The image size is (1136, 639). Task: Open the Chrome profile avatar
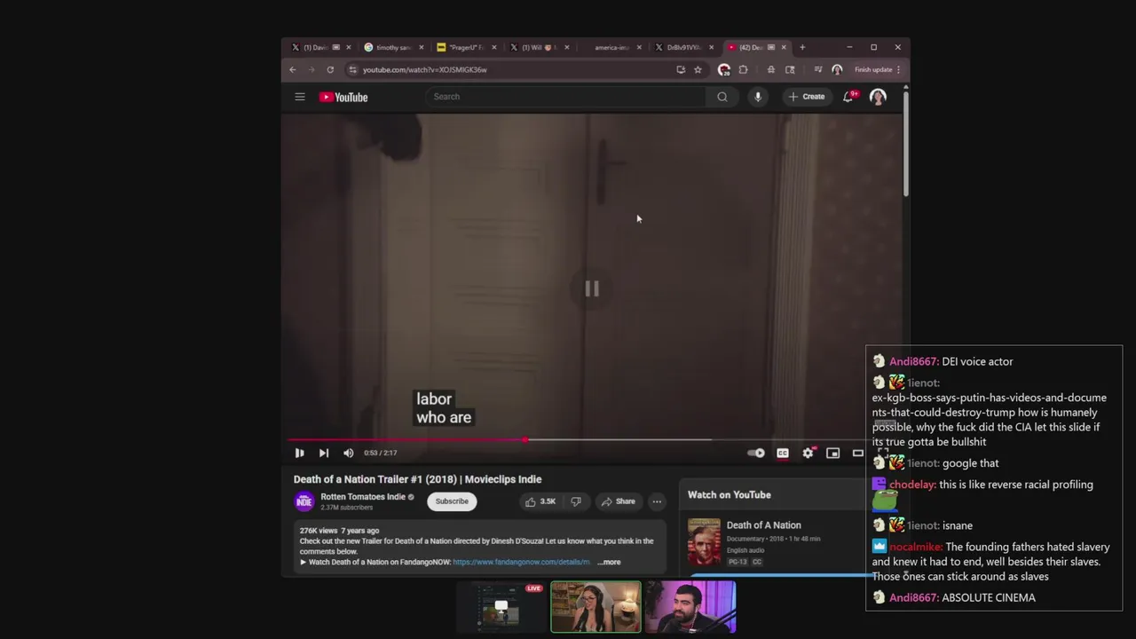(x=837, y=69)
